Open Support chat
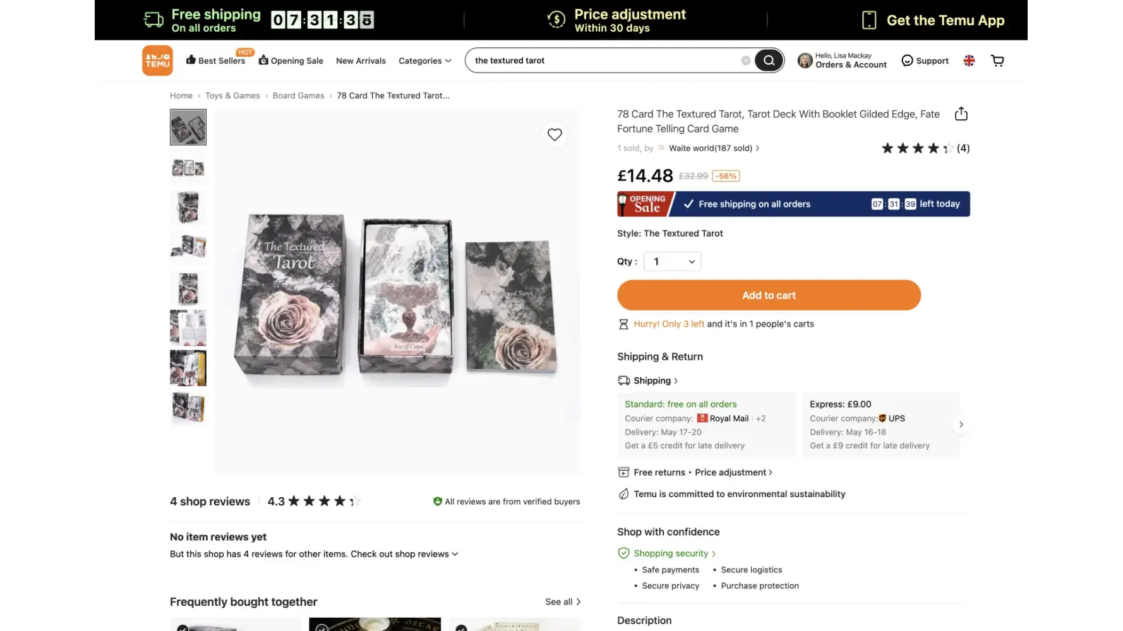Image resolution: width=1123 pixels, height=631 pixels. click(925, 61)
